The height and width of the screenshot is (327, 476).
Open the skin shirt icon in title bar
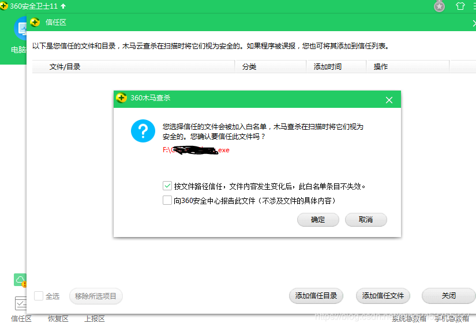460,6
